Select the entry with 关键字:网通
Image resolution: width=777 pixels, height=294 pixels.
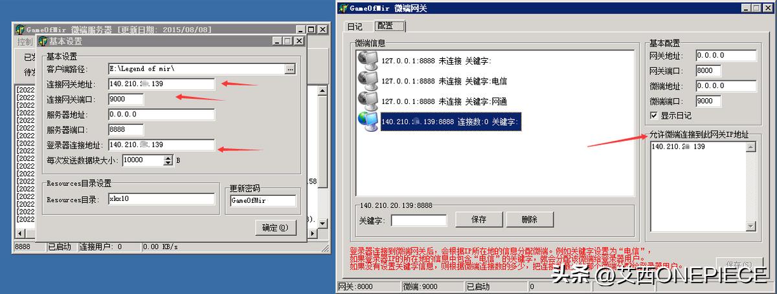(444, 101)
